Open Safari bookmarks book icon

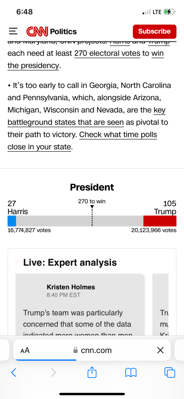pos(131,373)
